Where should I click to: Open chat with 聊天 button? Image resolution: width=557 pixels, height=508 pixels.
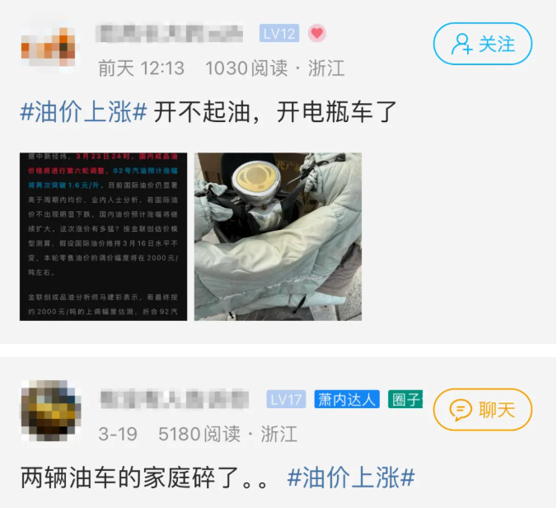coord(482,410)
